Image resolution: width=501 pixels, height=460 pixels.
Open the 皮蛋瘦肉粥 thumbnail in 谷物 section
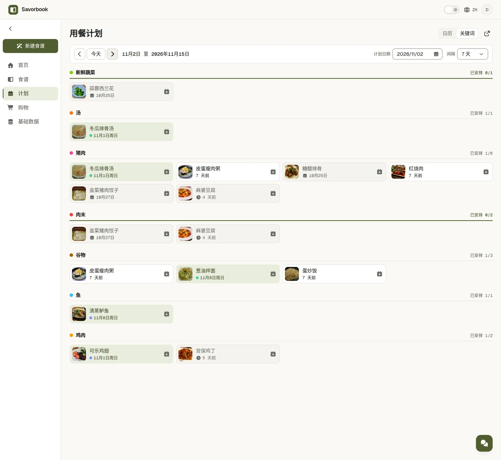coord(79,274)
